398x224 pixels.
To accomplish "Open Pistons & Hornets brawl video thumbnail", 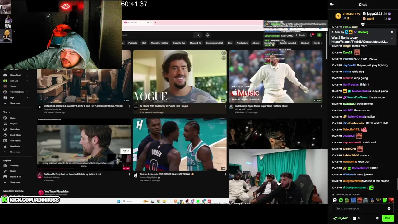I will (x=180, y=145).
